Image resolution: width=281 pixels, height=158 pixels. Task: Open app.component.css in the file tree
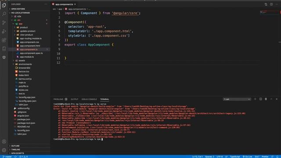29,42
